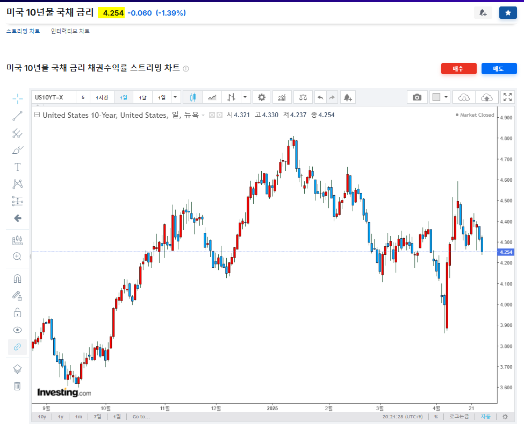Click the US10YT=X symbol input field
The height and width of the screenshot is (428, 524).
click(x=53, y=97)
